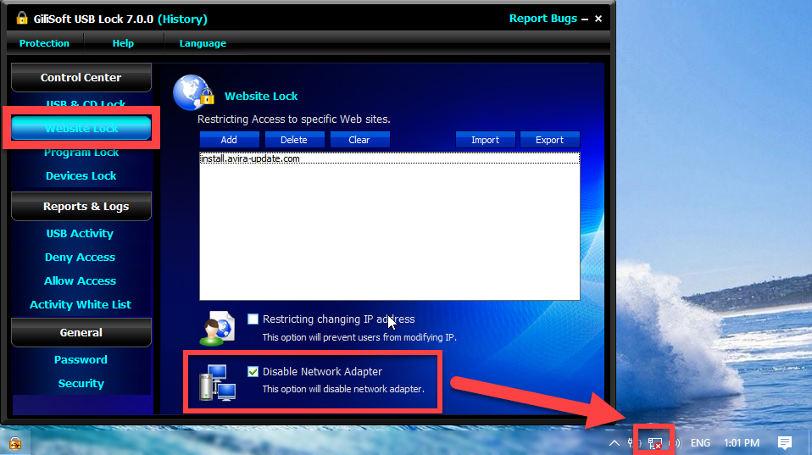Click the padlock icon in title bar
The width and height of the screenshot is (812, 455).
(x=22, y=18)
